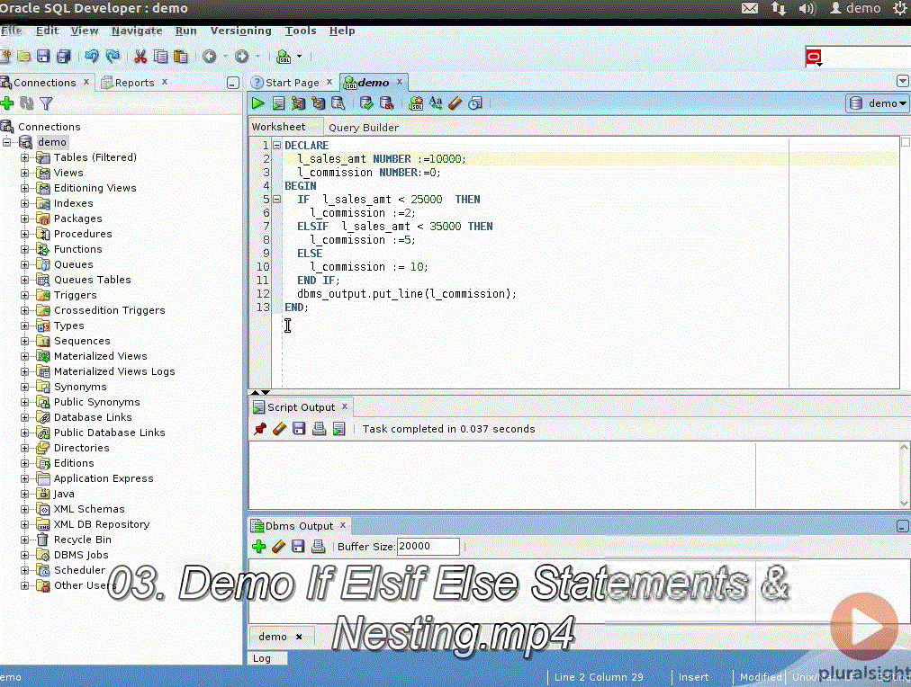Select the Packages tree item

[77, 219]
